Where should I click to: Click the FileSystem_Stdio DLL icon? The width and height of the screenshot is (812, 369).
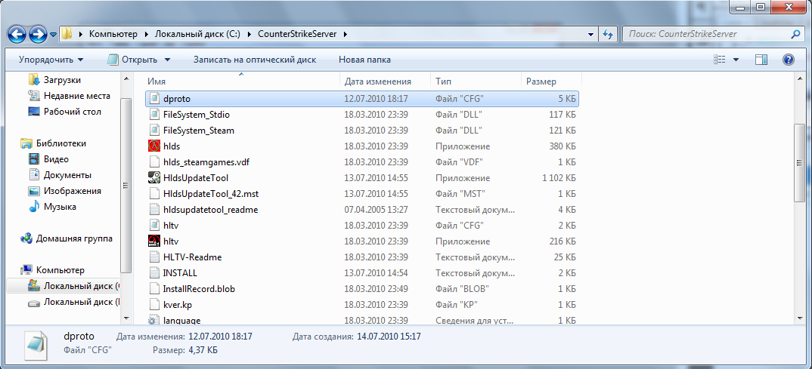153,114
